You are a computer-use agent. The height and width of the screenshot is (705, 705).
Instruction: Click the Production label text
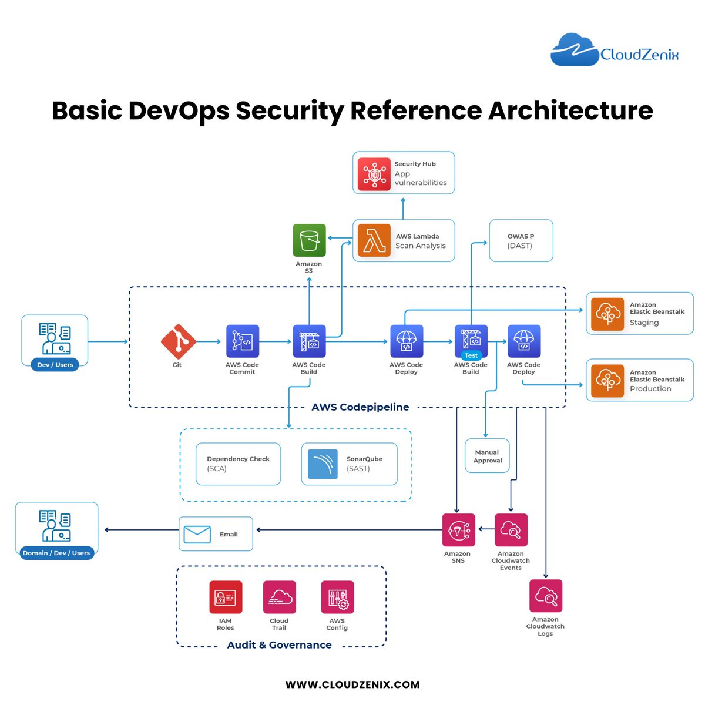pos(650,388)
